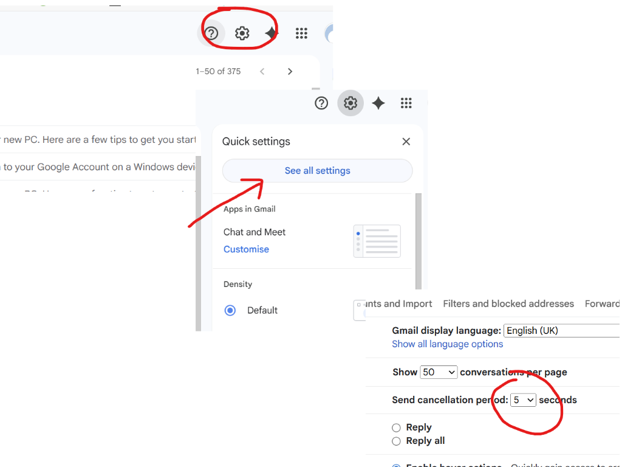
Task: Click the Help question mark icon
Action: click(211, 33)
